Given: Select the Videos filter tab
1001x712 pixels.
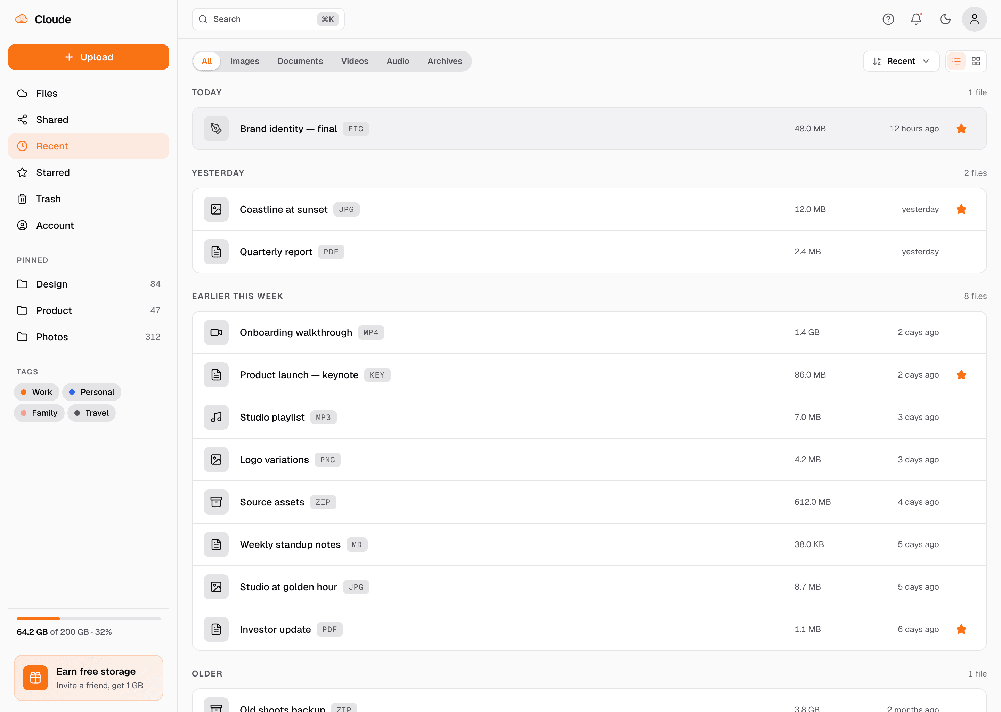Looking at the screenshot, I should pyautogui.click(x=355, y=62).
